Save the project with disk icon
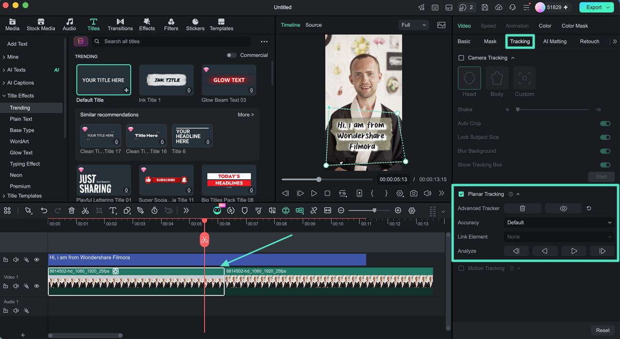 point(485,7)
